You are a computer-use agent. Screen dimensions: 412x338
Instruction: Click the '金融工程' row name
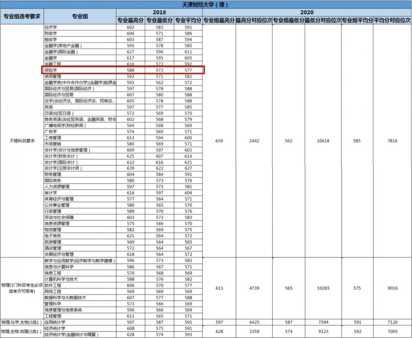pyautogui.click(x=53, y=64)
